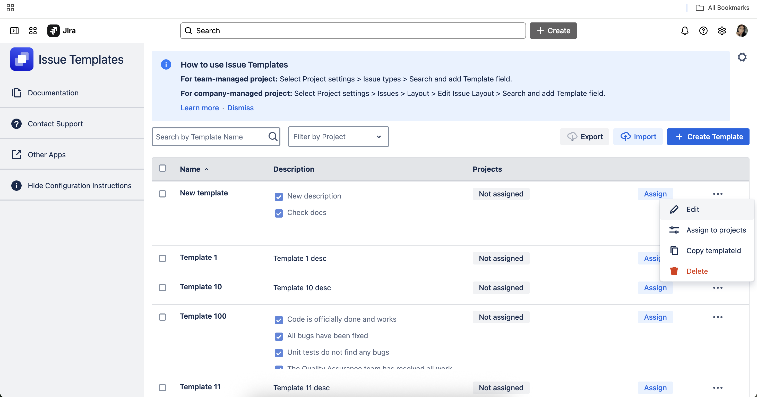Screen dimensions: 757x397
Task: Collapse sidebar using the panel toggle icon
Action: [x=14, y=31]
